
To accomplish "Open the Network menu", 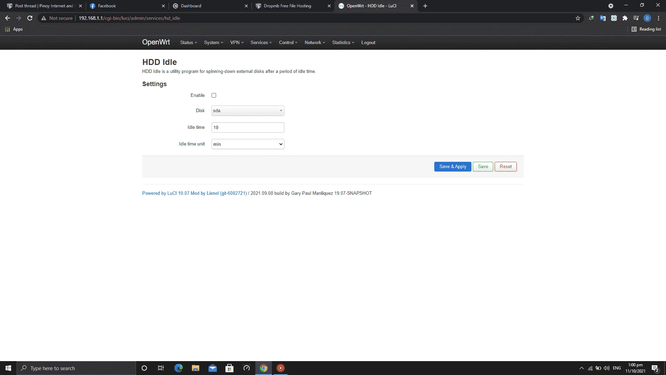I will (315, 43).
